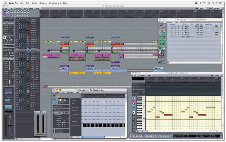Expand the Signature track in TinWhistle editor

(133, 87)
